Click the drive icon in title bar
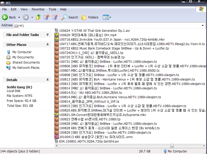207x154 pixels. click(2, 3)
